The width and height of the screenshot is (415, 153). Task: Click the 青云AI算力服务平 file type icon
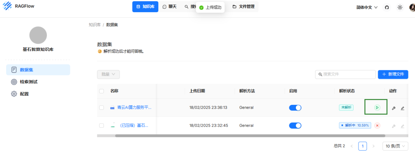113,108
